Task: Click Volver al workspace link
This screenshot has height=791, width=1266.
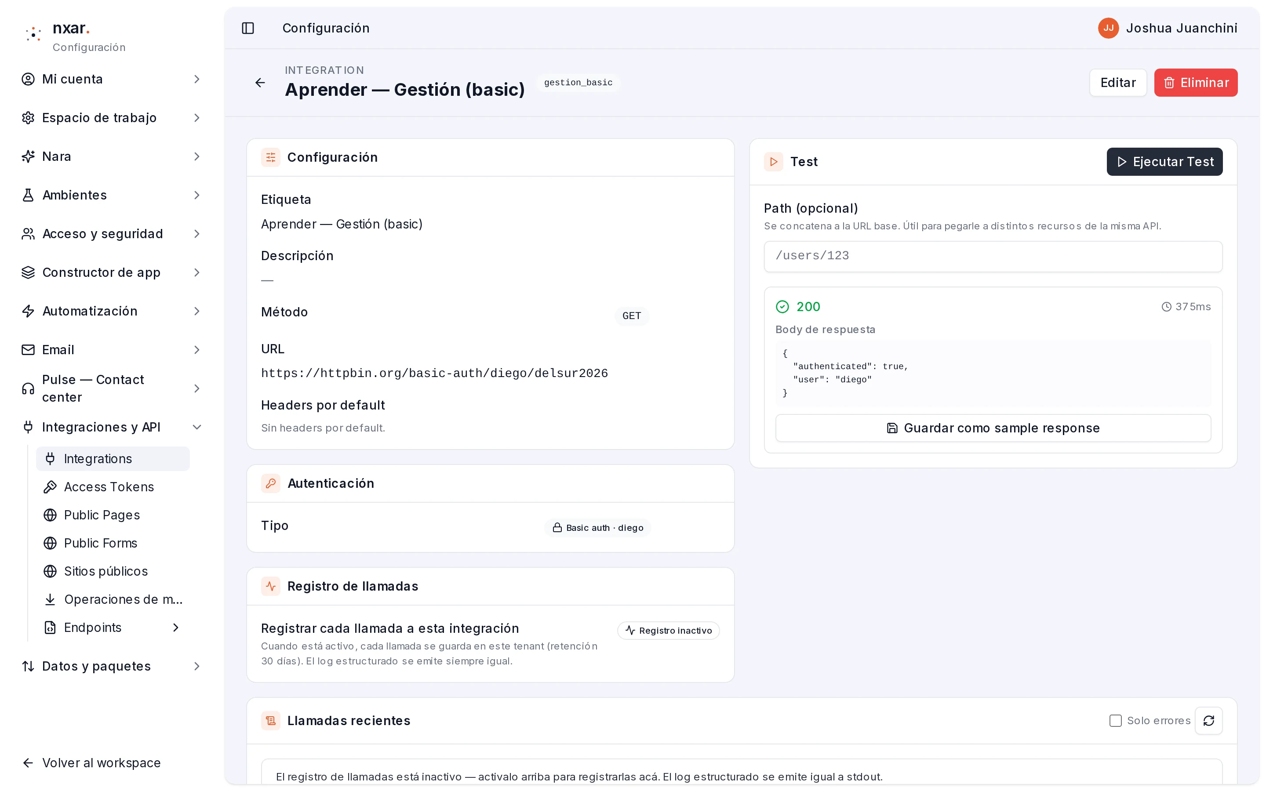Action: coord(91,763)
